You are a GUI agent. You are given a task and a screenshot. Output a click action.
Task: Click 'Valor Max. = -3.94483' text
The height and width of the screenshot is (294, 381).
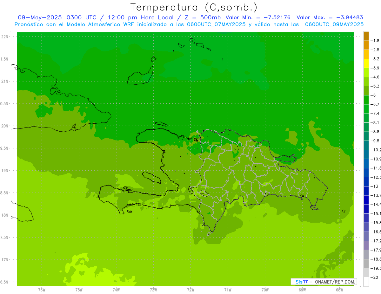[x=330, y=17]
